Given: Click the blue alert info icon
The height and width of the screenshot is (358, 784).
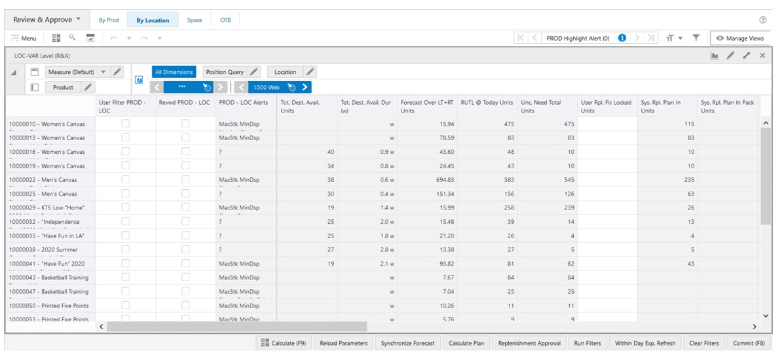Looking at the screenshot, I should click(x=622, y=38).
